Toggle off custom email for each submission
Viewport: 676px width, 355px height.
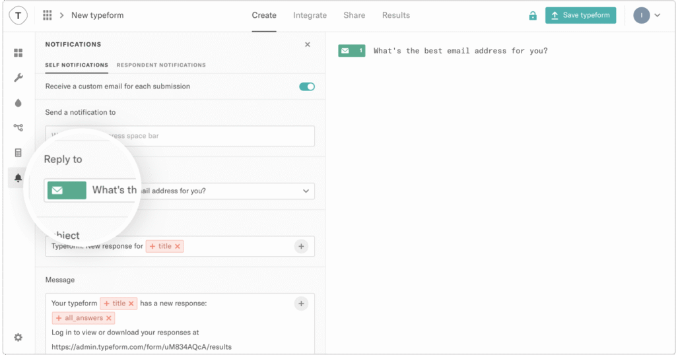tap(307, 86)
